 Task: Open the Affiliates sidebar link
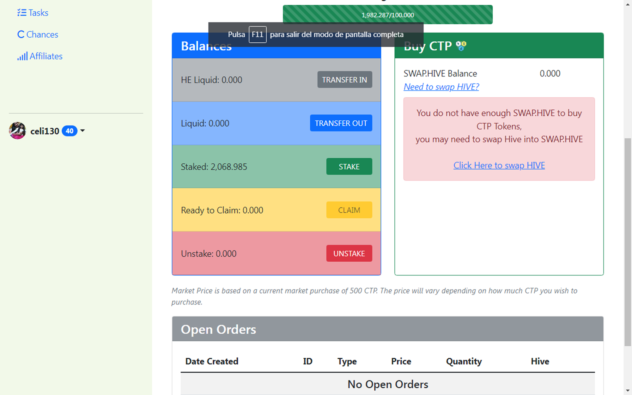40,56
